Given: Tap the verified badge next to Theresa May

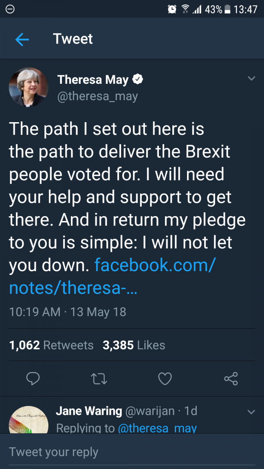Looking at the screenshot, I should pyautogui.click(x=138, y=79).
